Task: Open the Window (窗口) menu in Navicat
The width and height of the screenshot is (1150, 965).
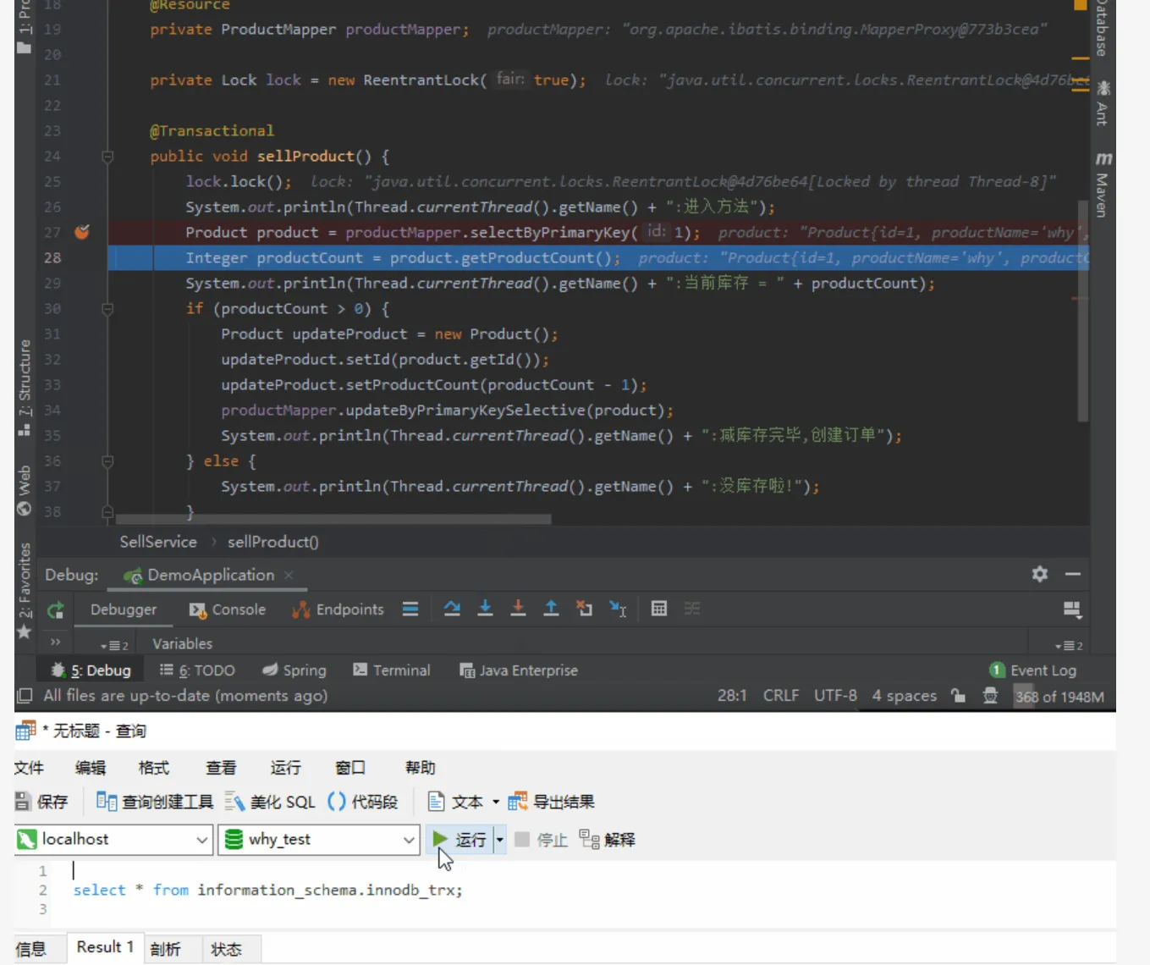Action: tap(350, 768)
